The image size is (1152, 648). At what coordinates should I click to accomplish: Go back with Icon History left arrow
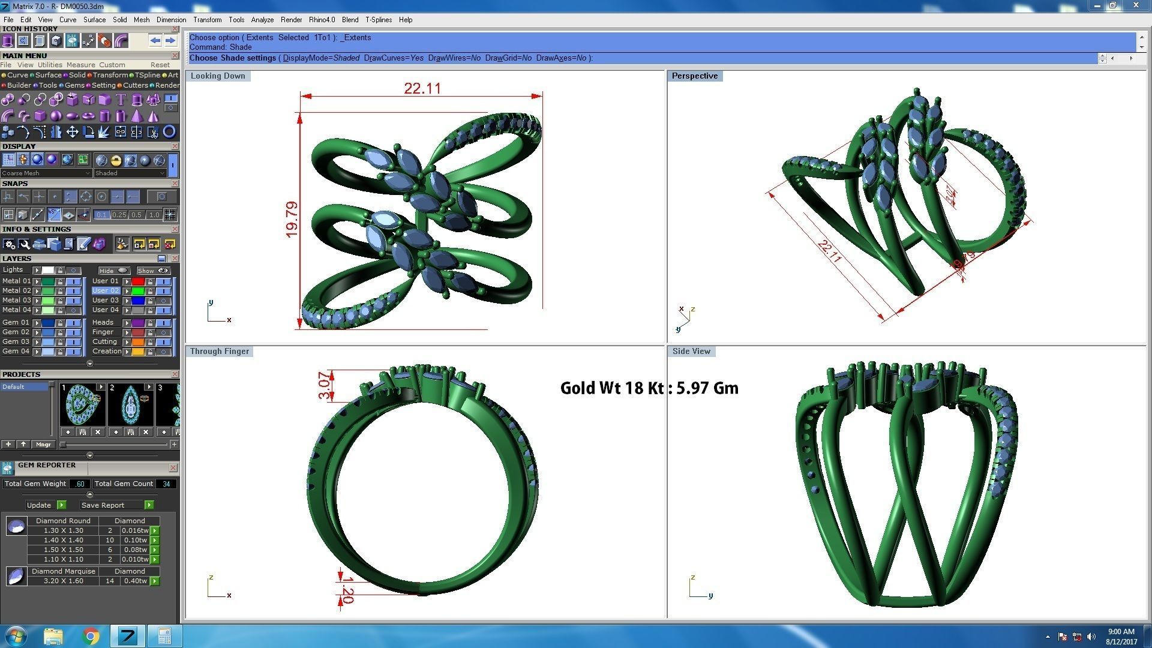(x=155, y=41)
